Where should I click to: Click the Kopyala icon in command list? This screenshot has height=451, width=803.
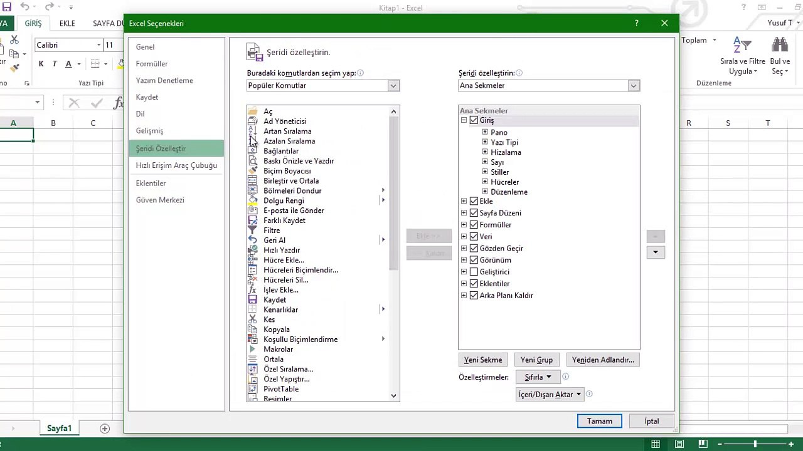pyautogui.click(x=253, y=329)
